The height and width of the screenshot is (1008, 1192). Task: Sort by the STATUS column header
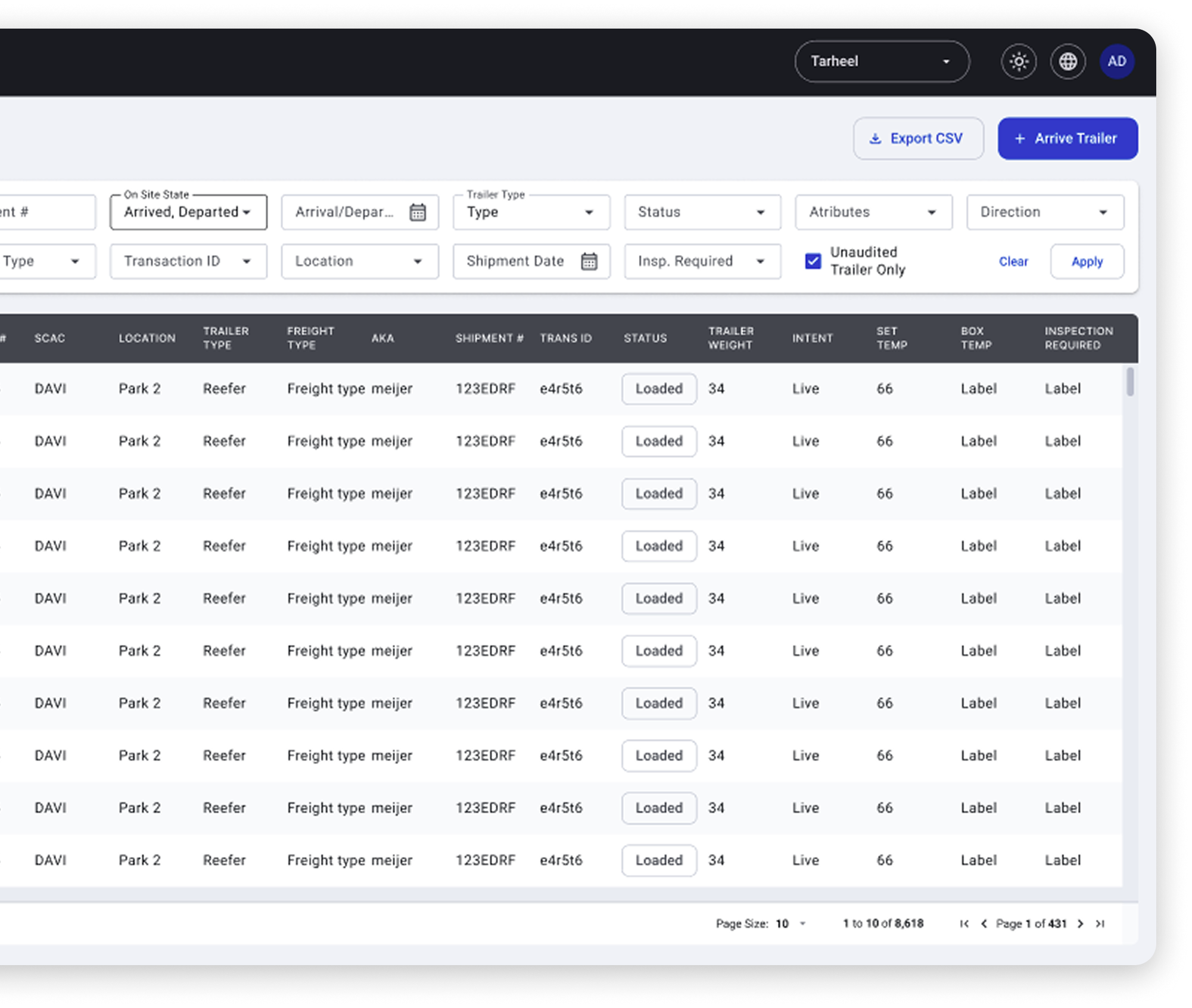(x=645, y=338)
